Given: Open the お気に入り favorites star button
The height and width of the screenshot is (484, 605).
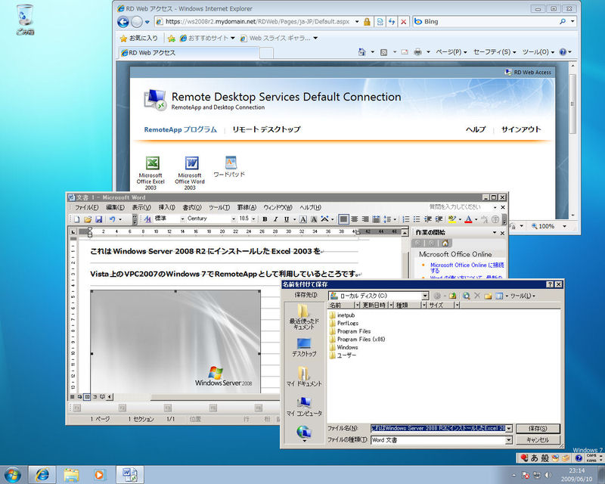Looking at the screenshot, I should 139,38.
